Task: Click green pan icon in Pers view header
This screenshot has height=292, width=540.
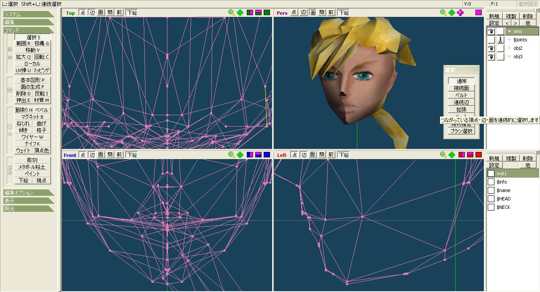Action: (x=452, y=13)
